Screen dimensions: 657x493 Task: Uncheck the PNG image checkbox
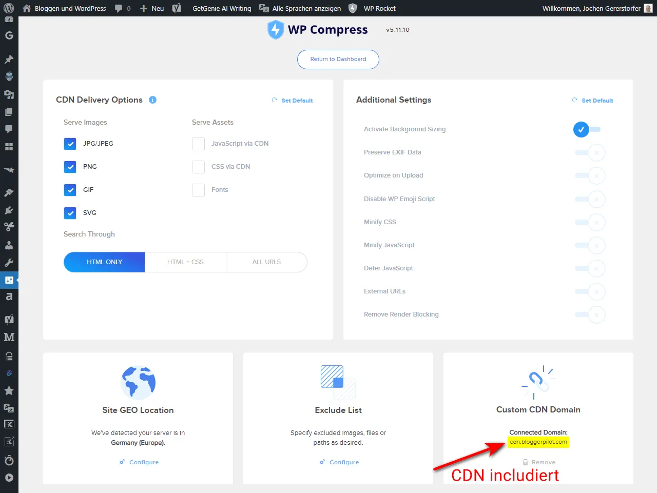click(70, 167)
